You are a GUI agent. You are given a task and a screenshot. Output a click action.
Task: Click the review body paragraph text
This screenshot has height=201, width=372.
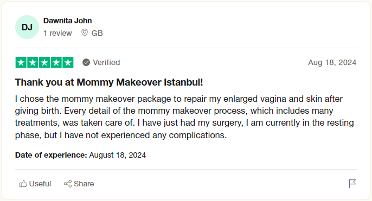point(184,117)
